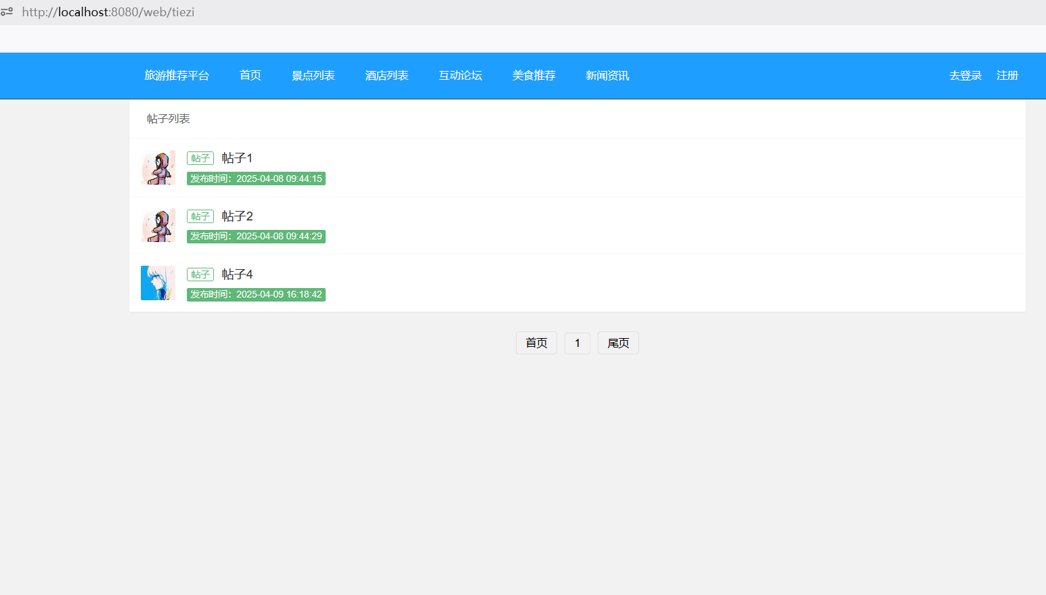Select 新闻资讯 in the navbar
The height and width of the screenshot is (595, 1046).
coord(607,76)
